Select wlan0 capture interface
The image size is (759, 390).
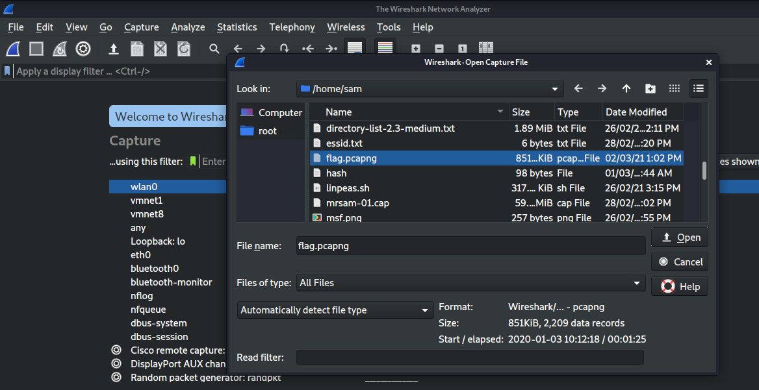[x=168, y=186]
